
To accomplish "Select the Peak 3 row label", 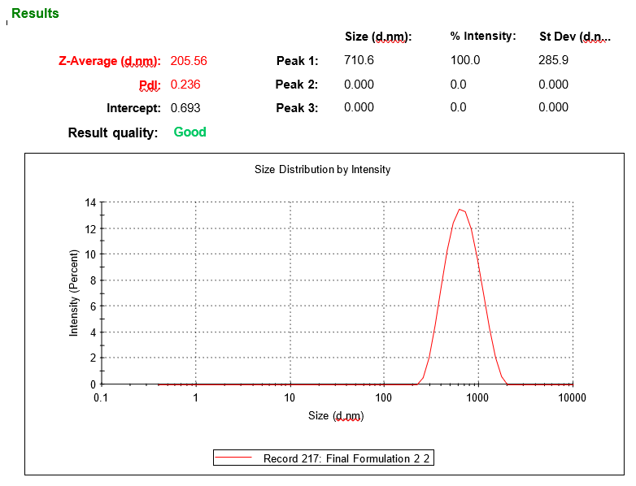I will (296, 108).
